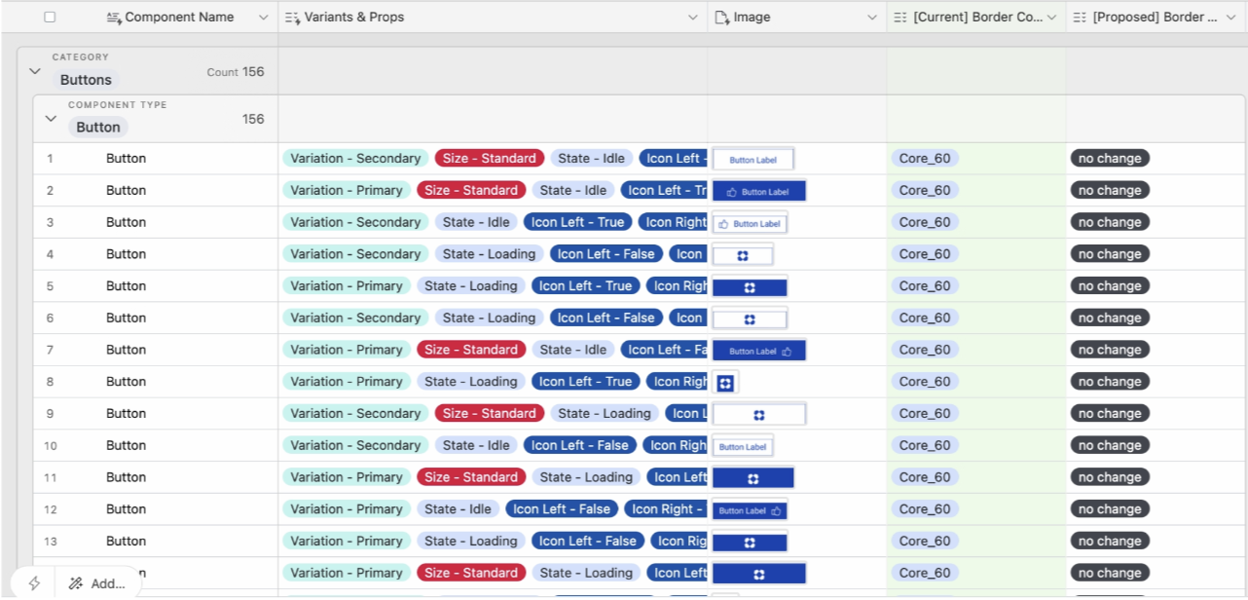Select row number 7
The height and width of the screenshot is (600, 1248).
coord(50,350)
